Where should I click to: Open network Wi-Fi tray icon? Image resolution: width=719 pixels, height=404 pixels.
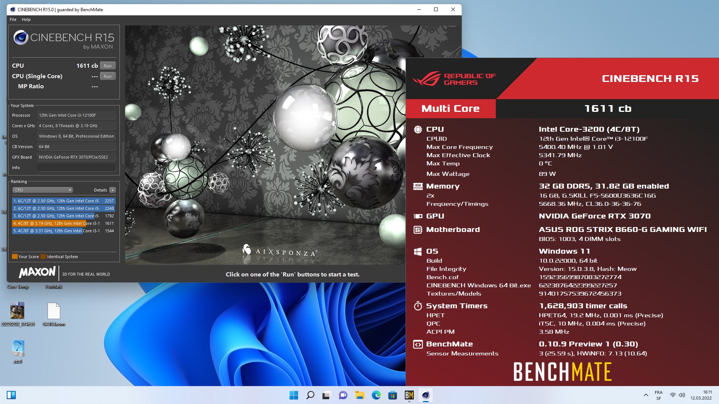pos(673,395)
